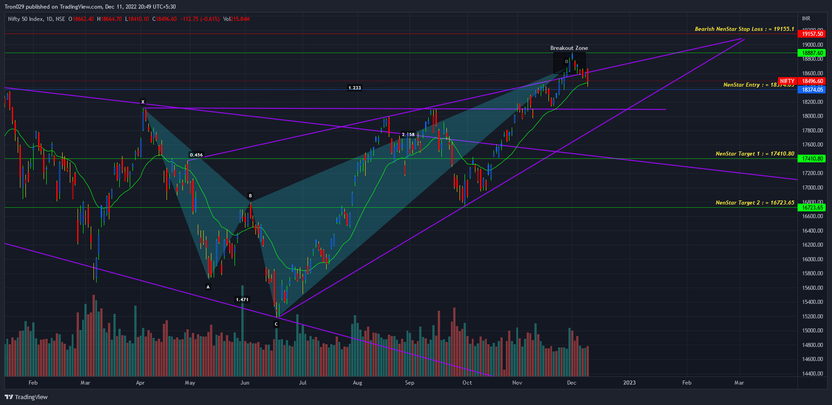Select the red 19157.50 price label
This screenshot has height=405, width=832.
(x=812, y=34)
